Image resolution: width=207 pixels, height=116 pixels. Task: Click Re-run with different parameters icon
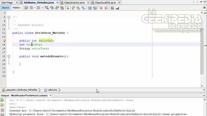click(2, 105)
